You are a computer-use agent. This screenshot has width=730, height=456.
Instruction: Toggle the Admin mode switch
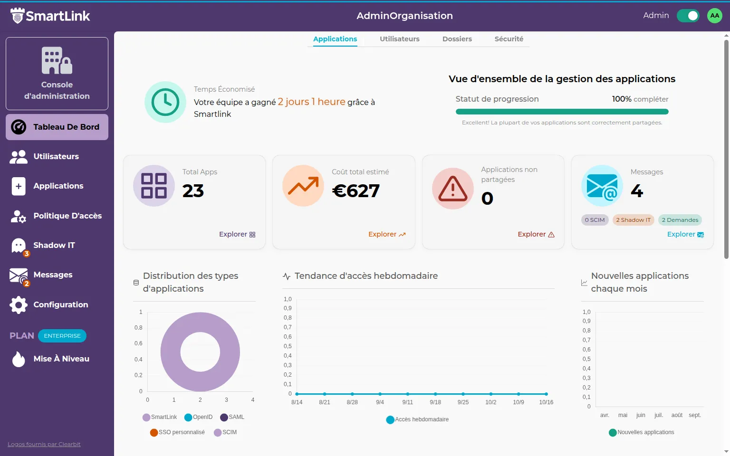688,16
